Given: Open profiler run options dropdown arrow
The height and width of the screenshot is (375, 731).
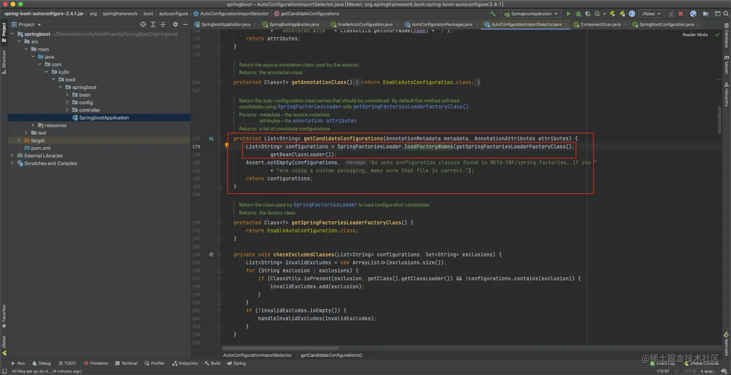Looking at the screenshot, I should click(604, 14).
